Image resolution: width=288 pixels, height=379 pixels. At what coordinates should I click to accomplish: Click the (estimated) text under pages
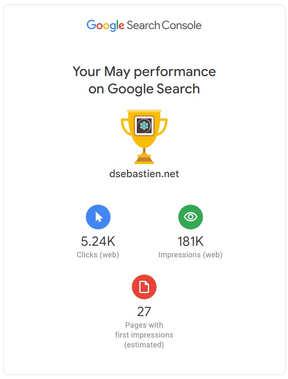(144, 345)
